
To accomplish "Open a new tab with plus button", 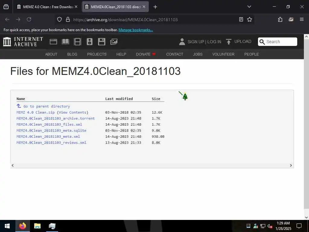I will tap(155, 7).
